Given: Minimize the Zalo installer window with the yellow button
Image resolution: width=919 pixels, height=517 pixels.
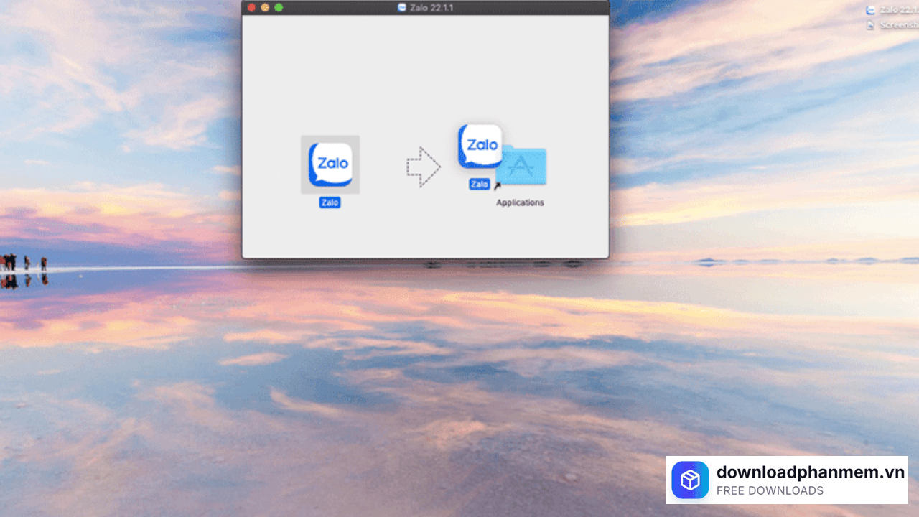Looking at the screenshot, I should (265, 7).
